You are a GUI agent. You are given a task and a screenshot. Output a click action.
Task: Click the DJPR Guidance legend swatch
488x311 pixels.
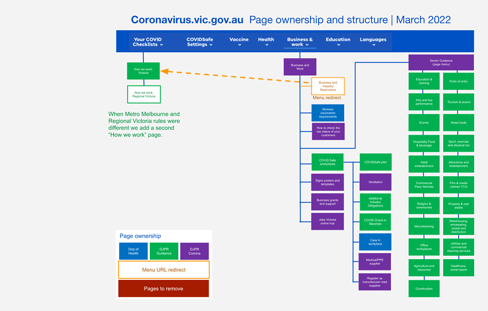point(164,251)
